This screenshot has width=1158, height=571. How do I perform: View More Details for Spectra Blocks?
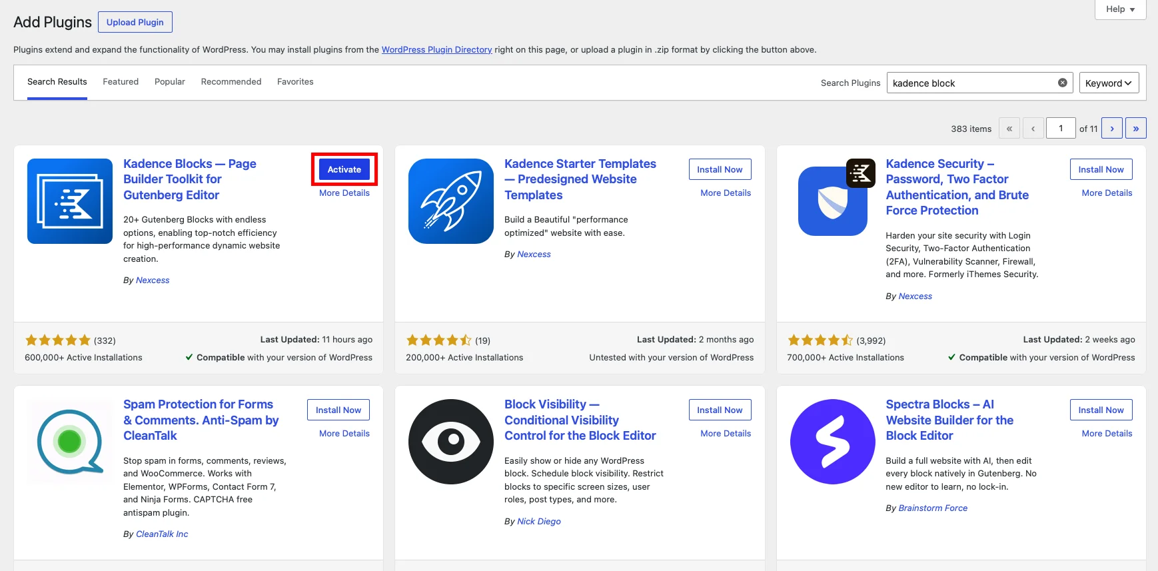(x=1107, y=433)
